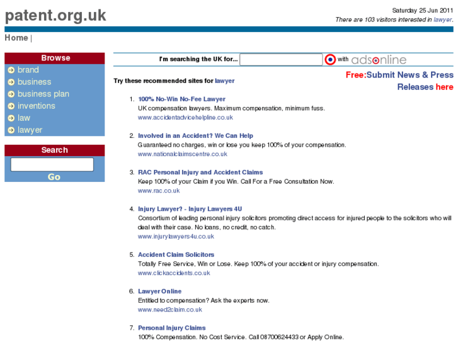The width and height of the screenshot is (458, 343).
Task: Click 'Totally Free Service, Win or Lose' text
Action: [258, 264]
